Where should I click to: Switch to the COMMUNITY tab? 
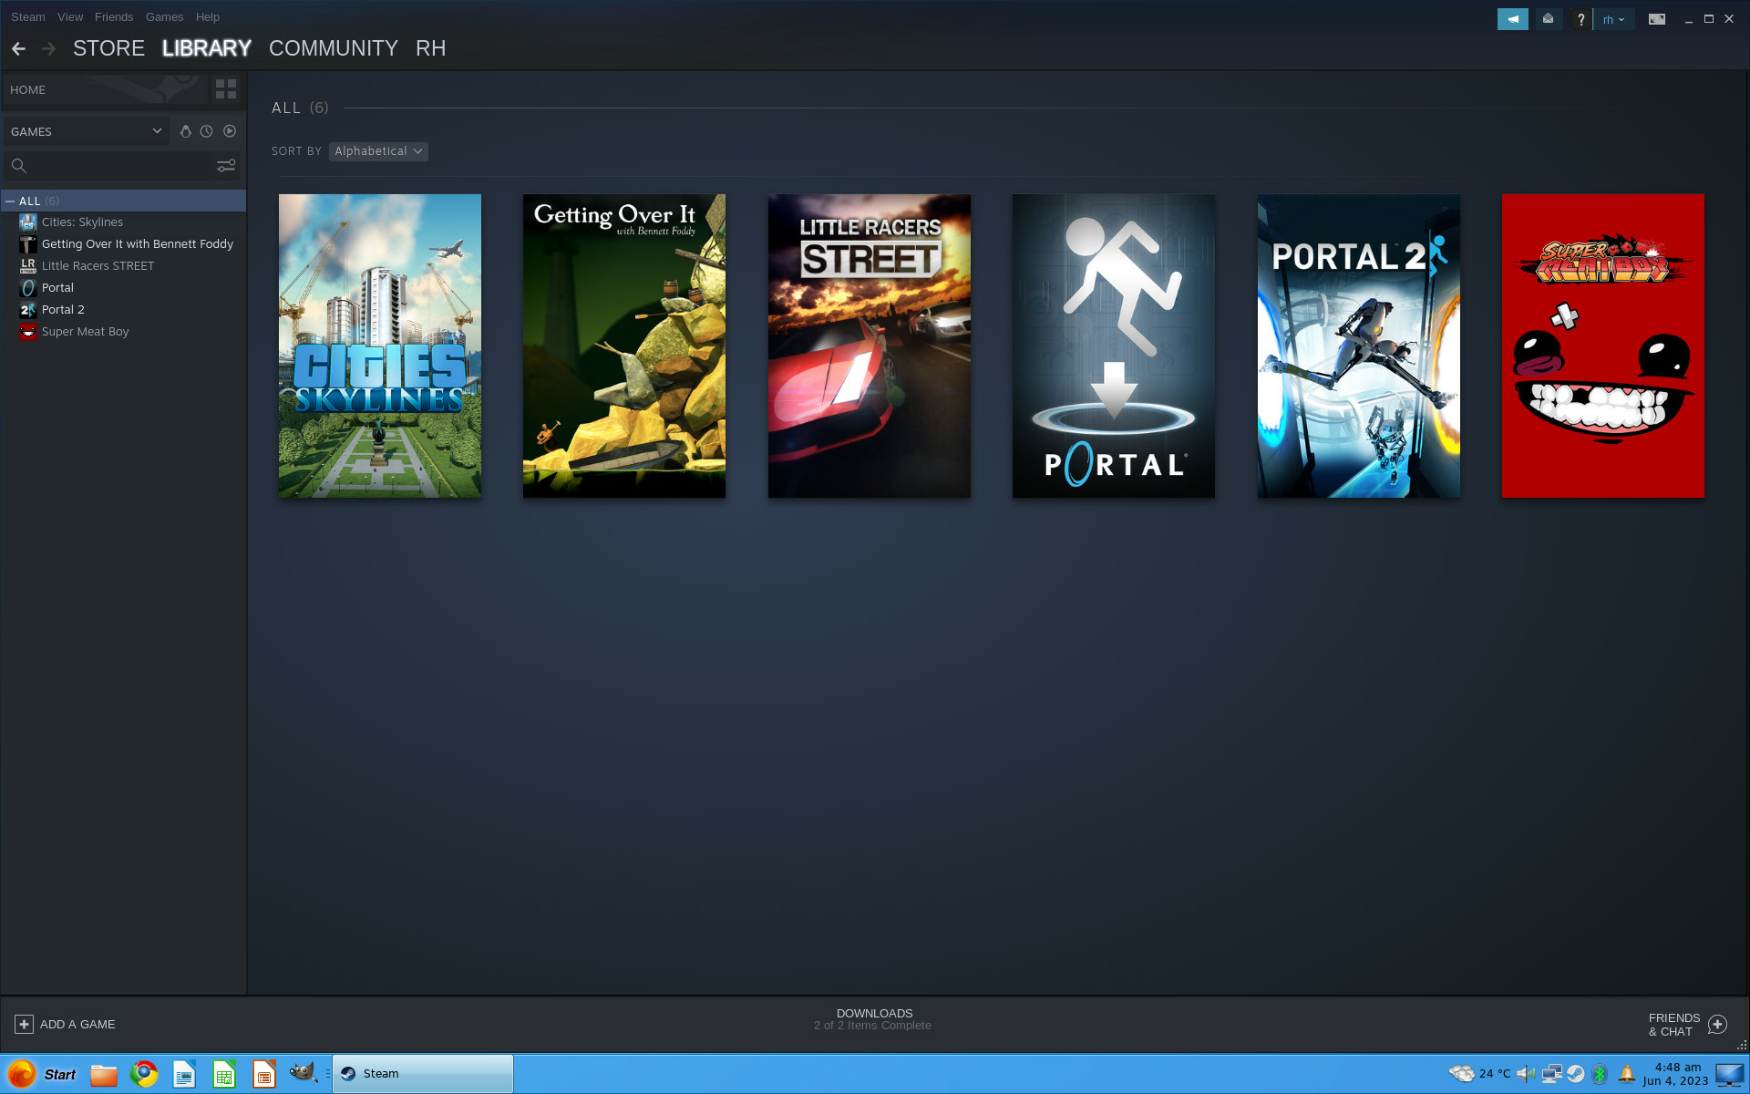coord(333,48)
